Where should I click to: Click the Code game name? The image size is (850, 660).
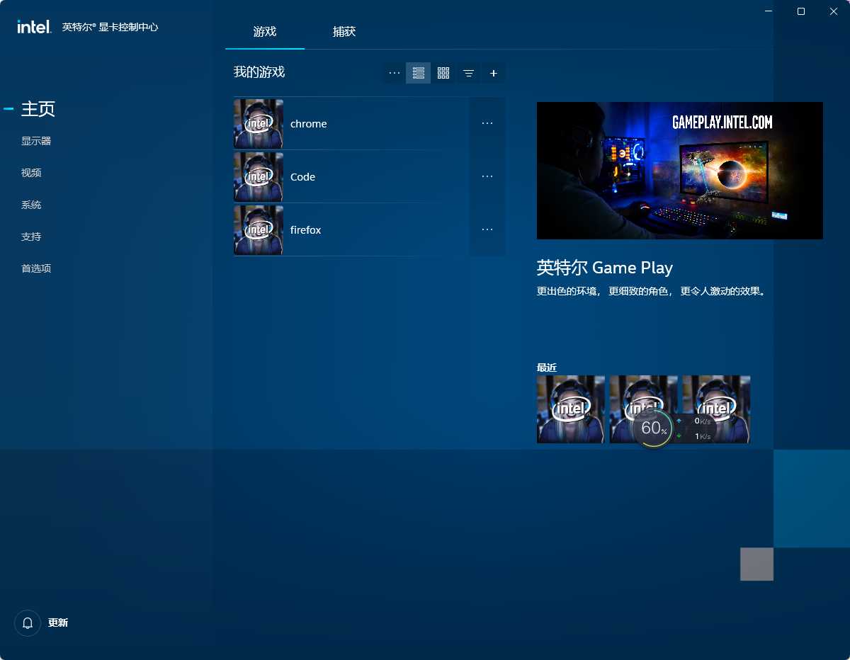click(302, 177)
